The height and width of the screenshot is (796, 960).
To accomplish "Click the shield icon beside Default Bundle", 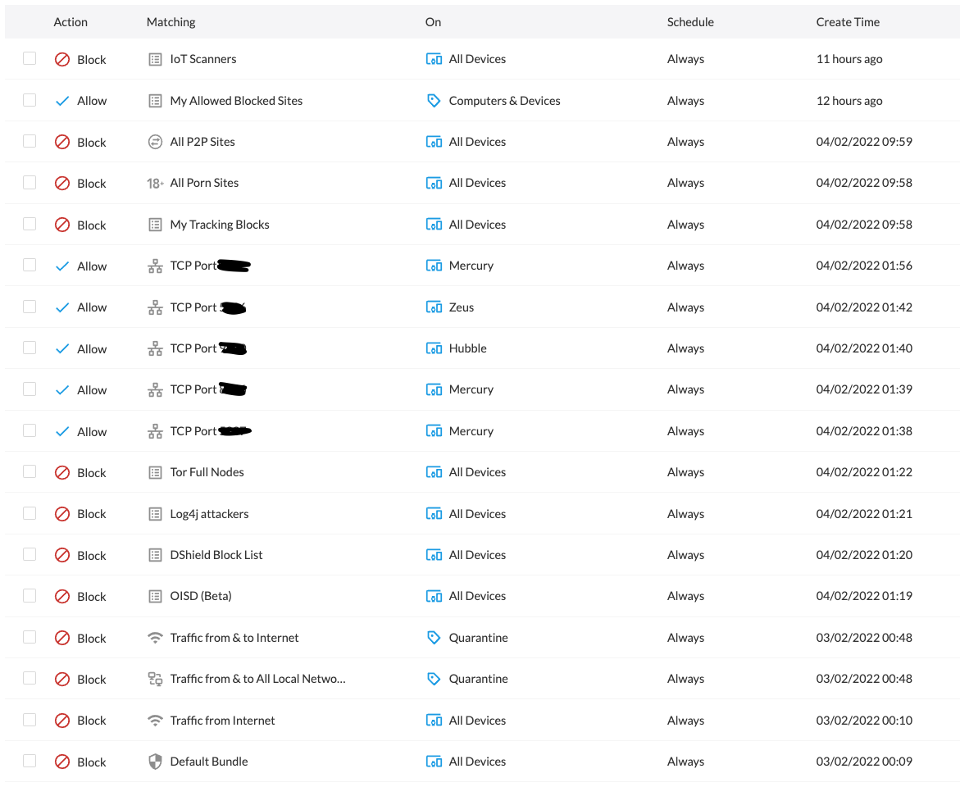I will [155, 762].
